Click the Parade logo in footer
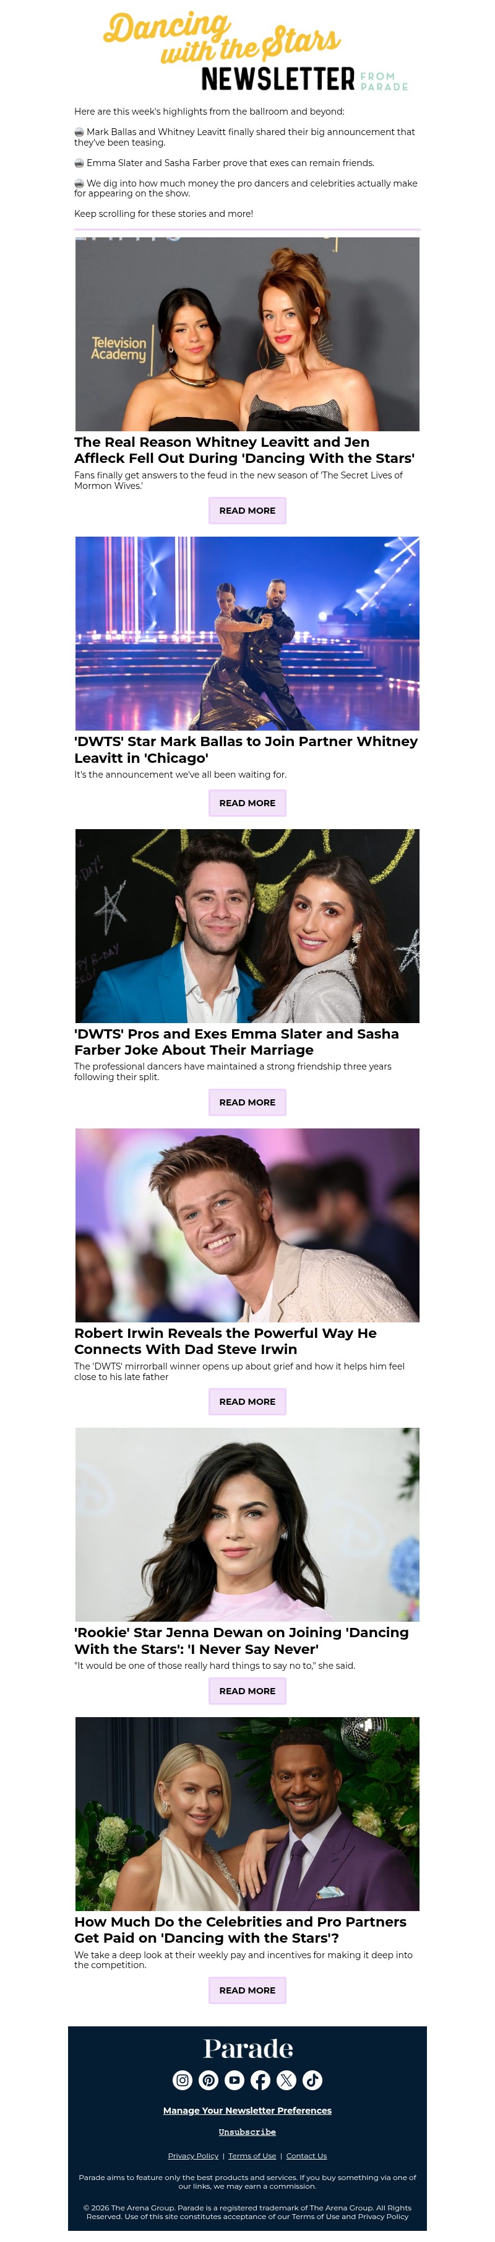 [247, 2049]
